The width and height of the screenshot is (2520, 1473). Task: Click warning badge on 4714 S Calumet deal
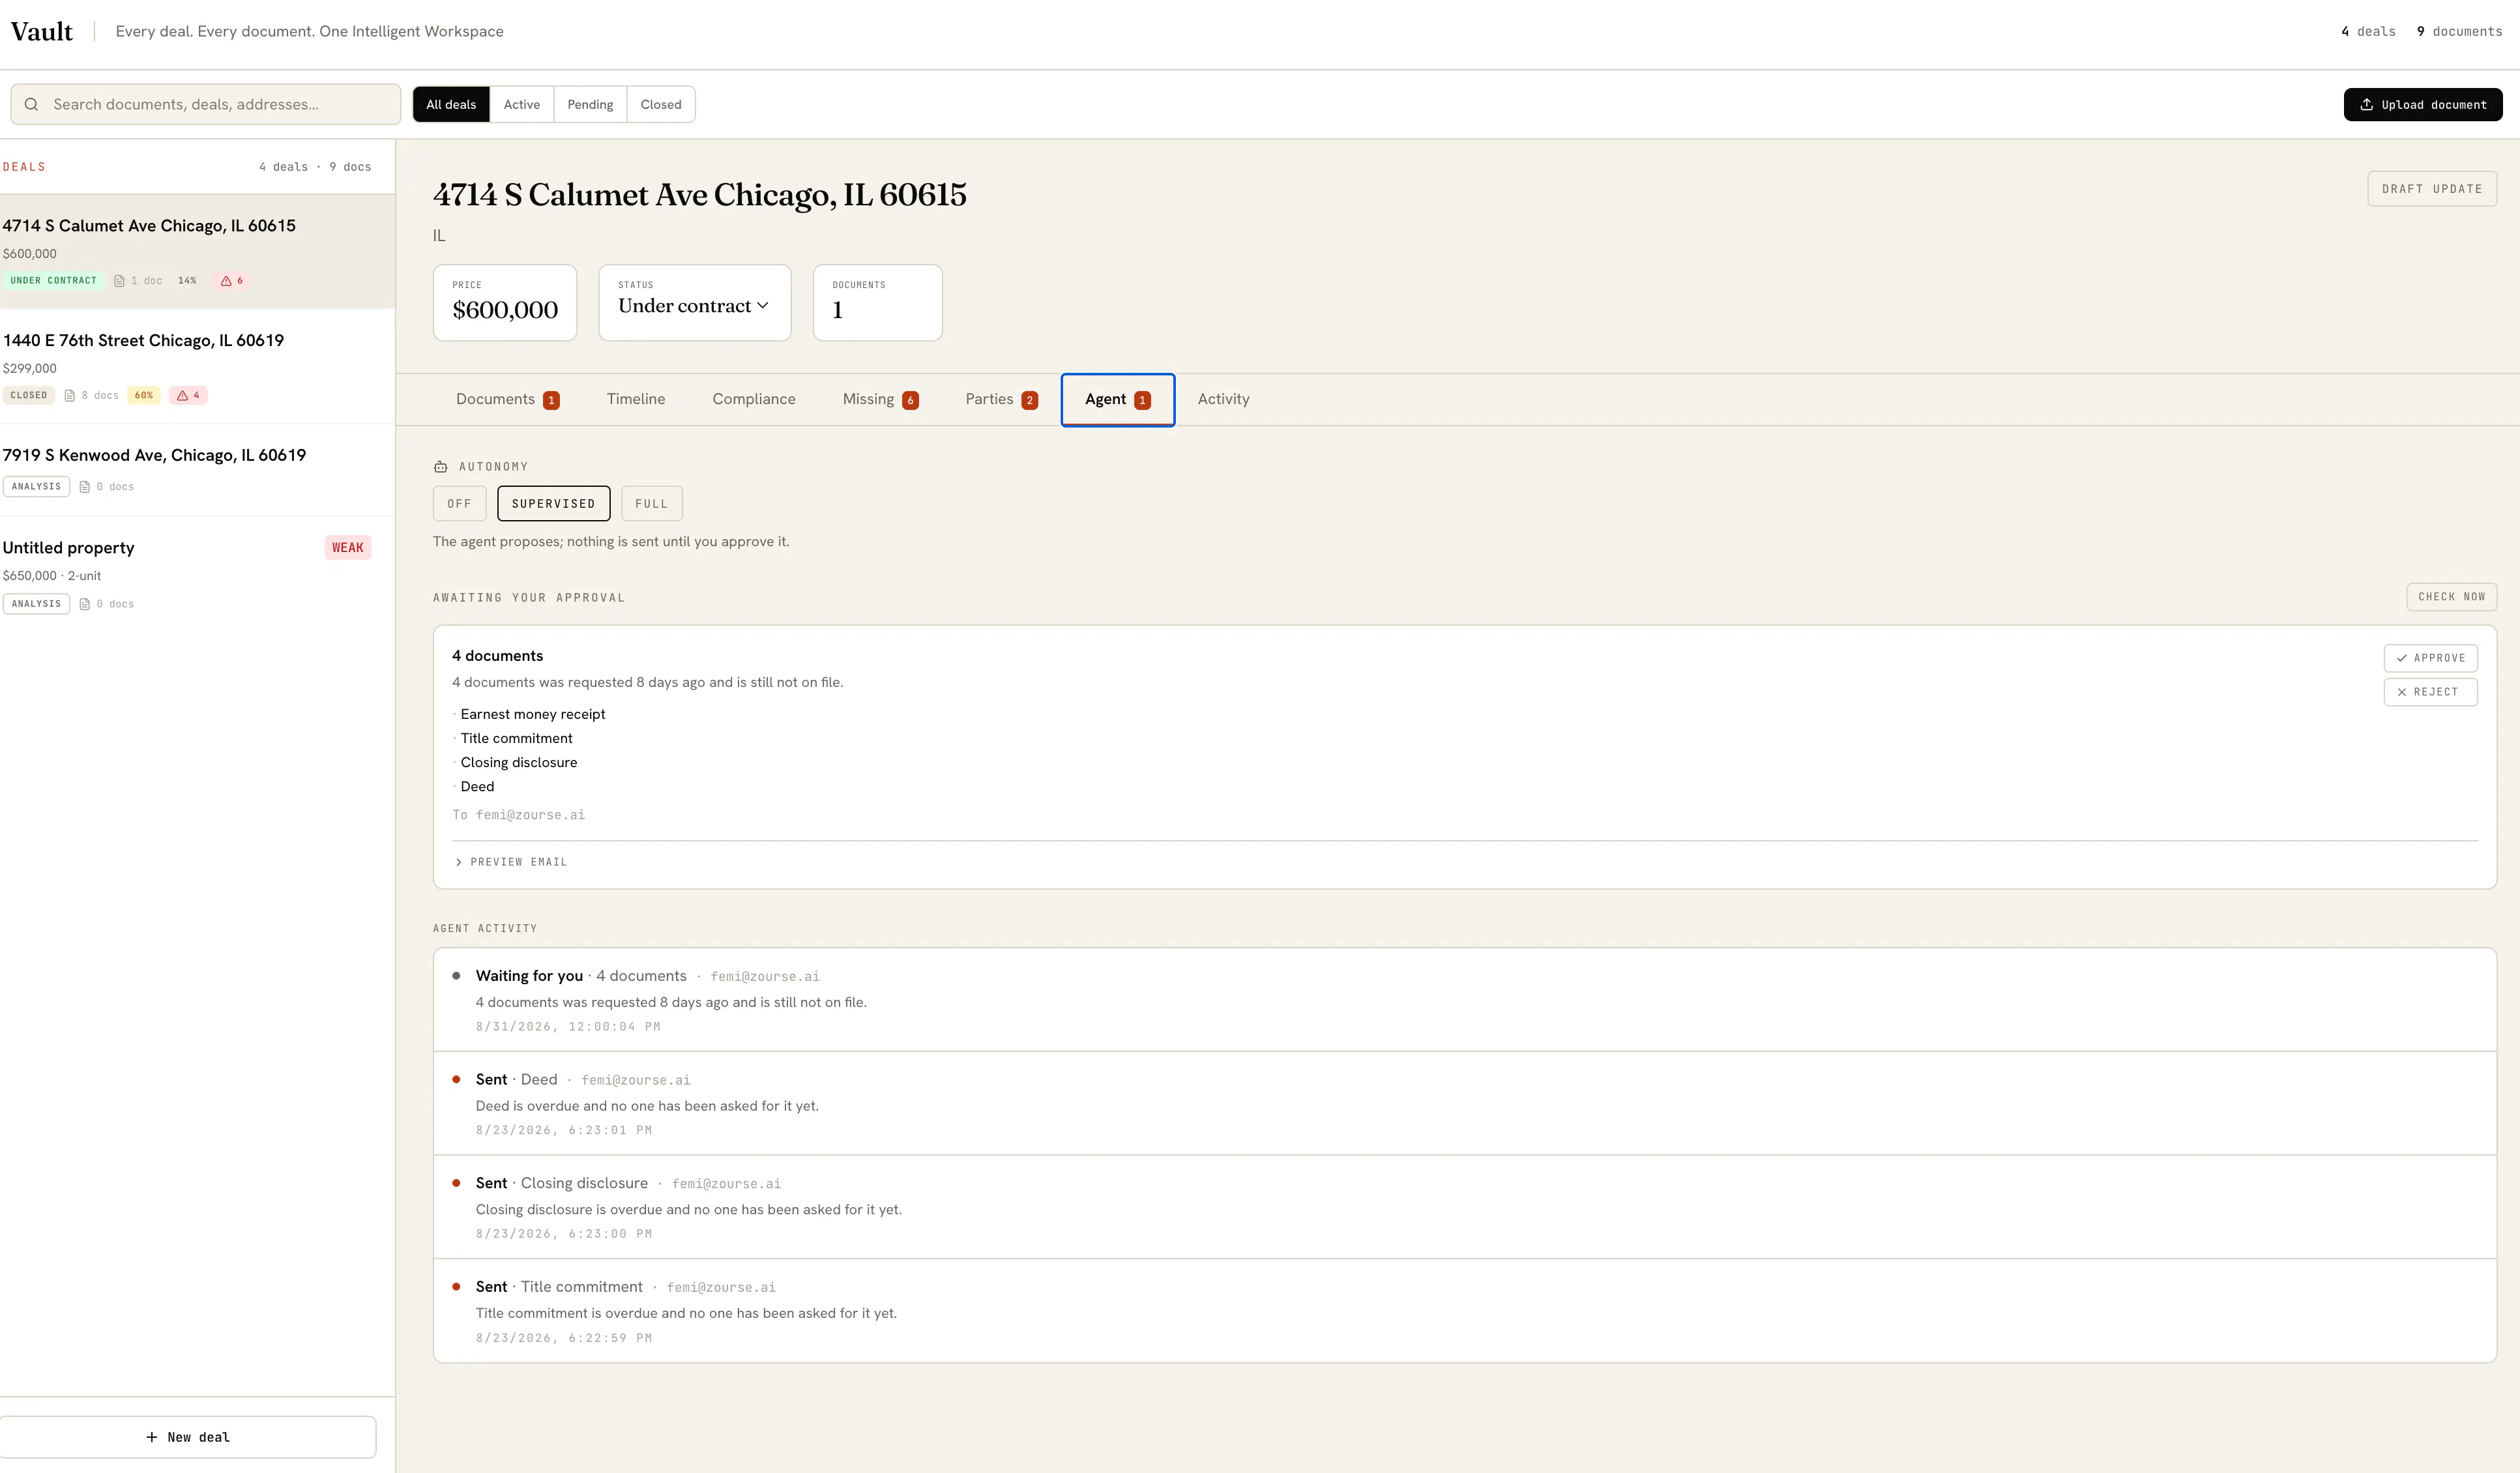point(232,281)
